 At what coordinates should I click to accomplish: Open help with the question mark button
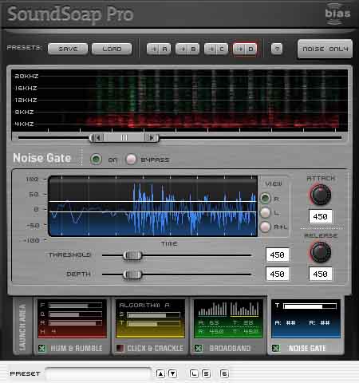pos(277,49)
